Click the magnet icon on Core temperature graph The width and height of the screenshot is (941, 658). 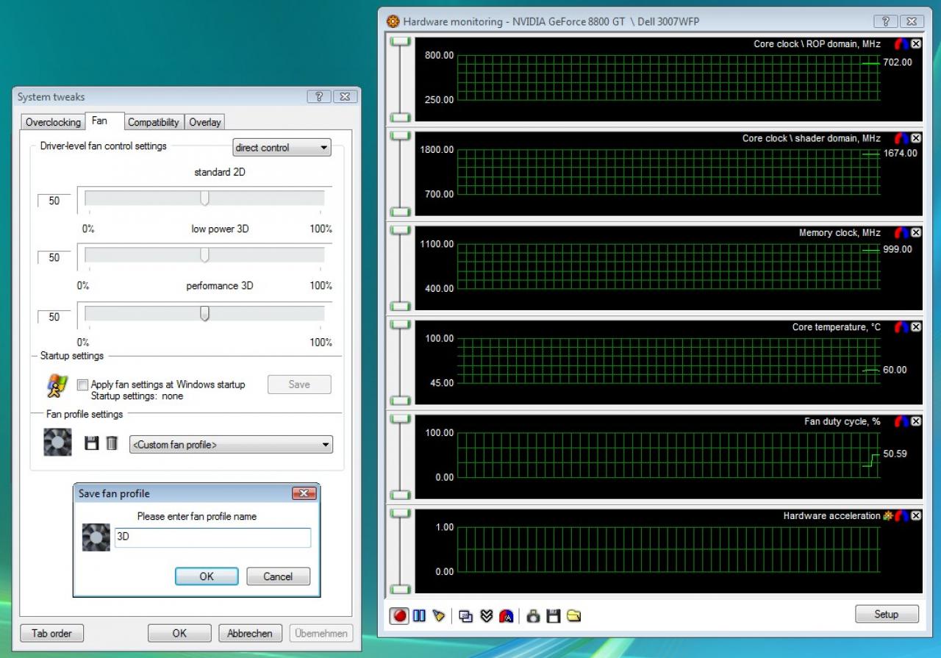901,327
